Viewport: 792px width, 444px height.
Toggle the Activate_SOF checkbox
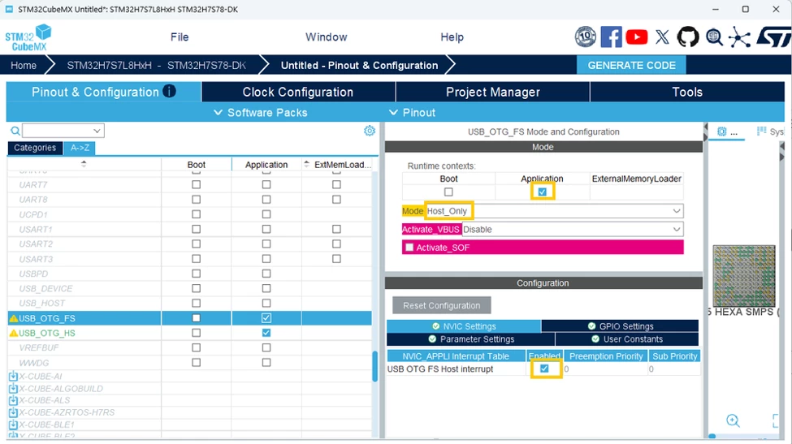[x=409, y=248]
